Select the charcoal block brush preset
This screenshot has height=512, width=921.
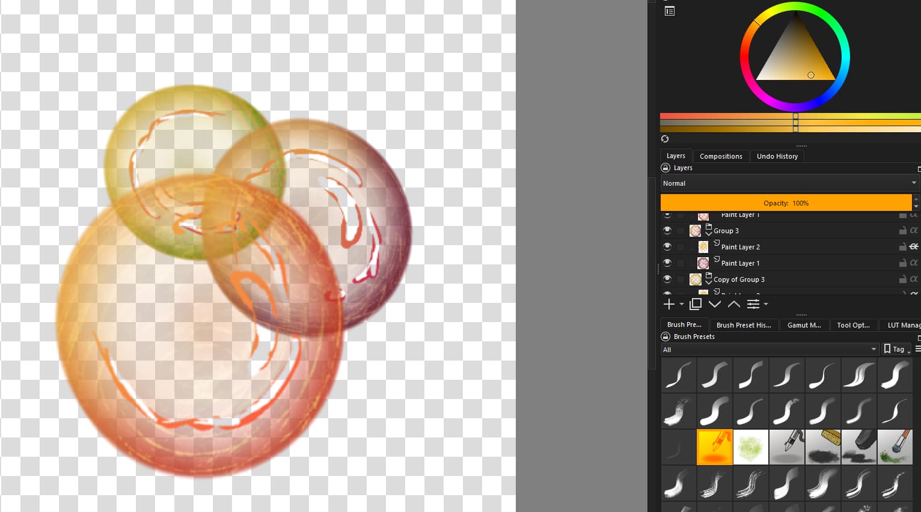point(859,447)
